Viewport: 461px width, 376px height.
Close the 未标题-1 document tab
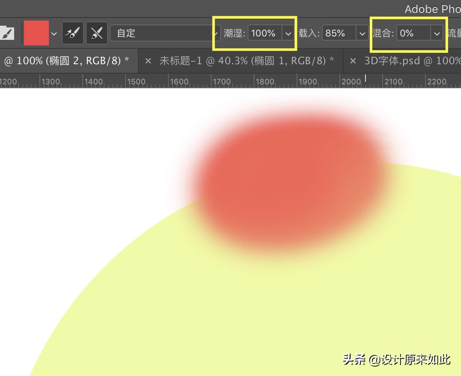(148, 61)
